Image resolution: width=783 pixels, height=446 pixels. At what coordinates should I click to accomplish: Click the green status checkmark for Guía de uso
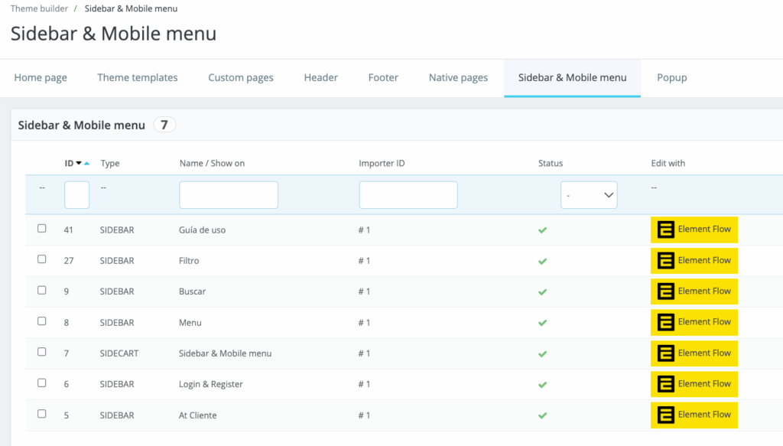pos(542,230)
